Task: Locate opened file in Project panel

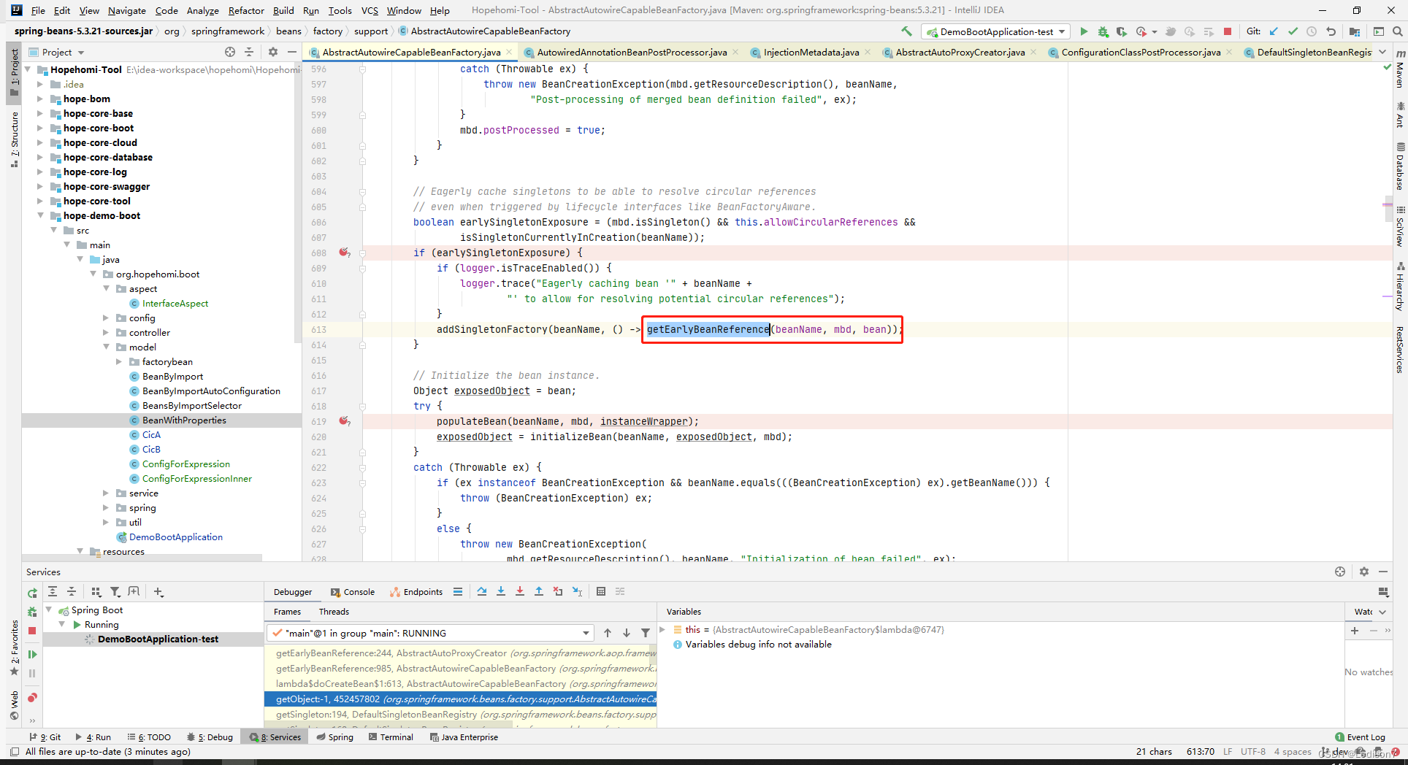Action: pos(230,52)
